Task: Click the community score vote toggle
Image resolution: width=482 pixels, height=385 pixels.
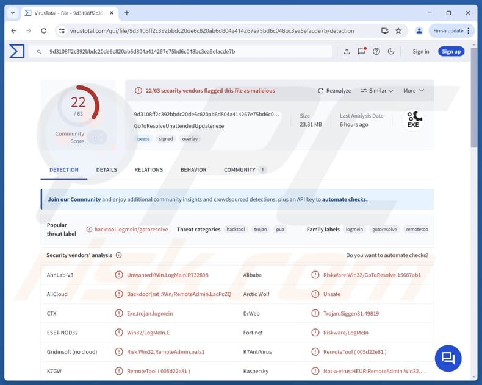Action: coord(97,138)
